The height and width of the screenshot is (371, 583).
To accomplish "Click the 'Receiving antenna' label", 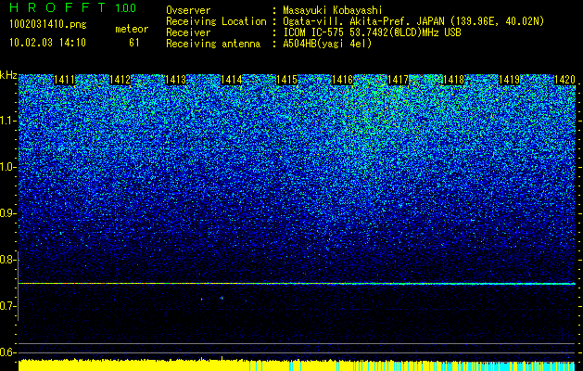I will click(x=213, y=44).
